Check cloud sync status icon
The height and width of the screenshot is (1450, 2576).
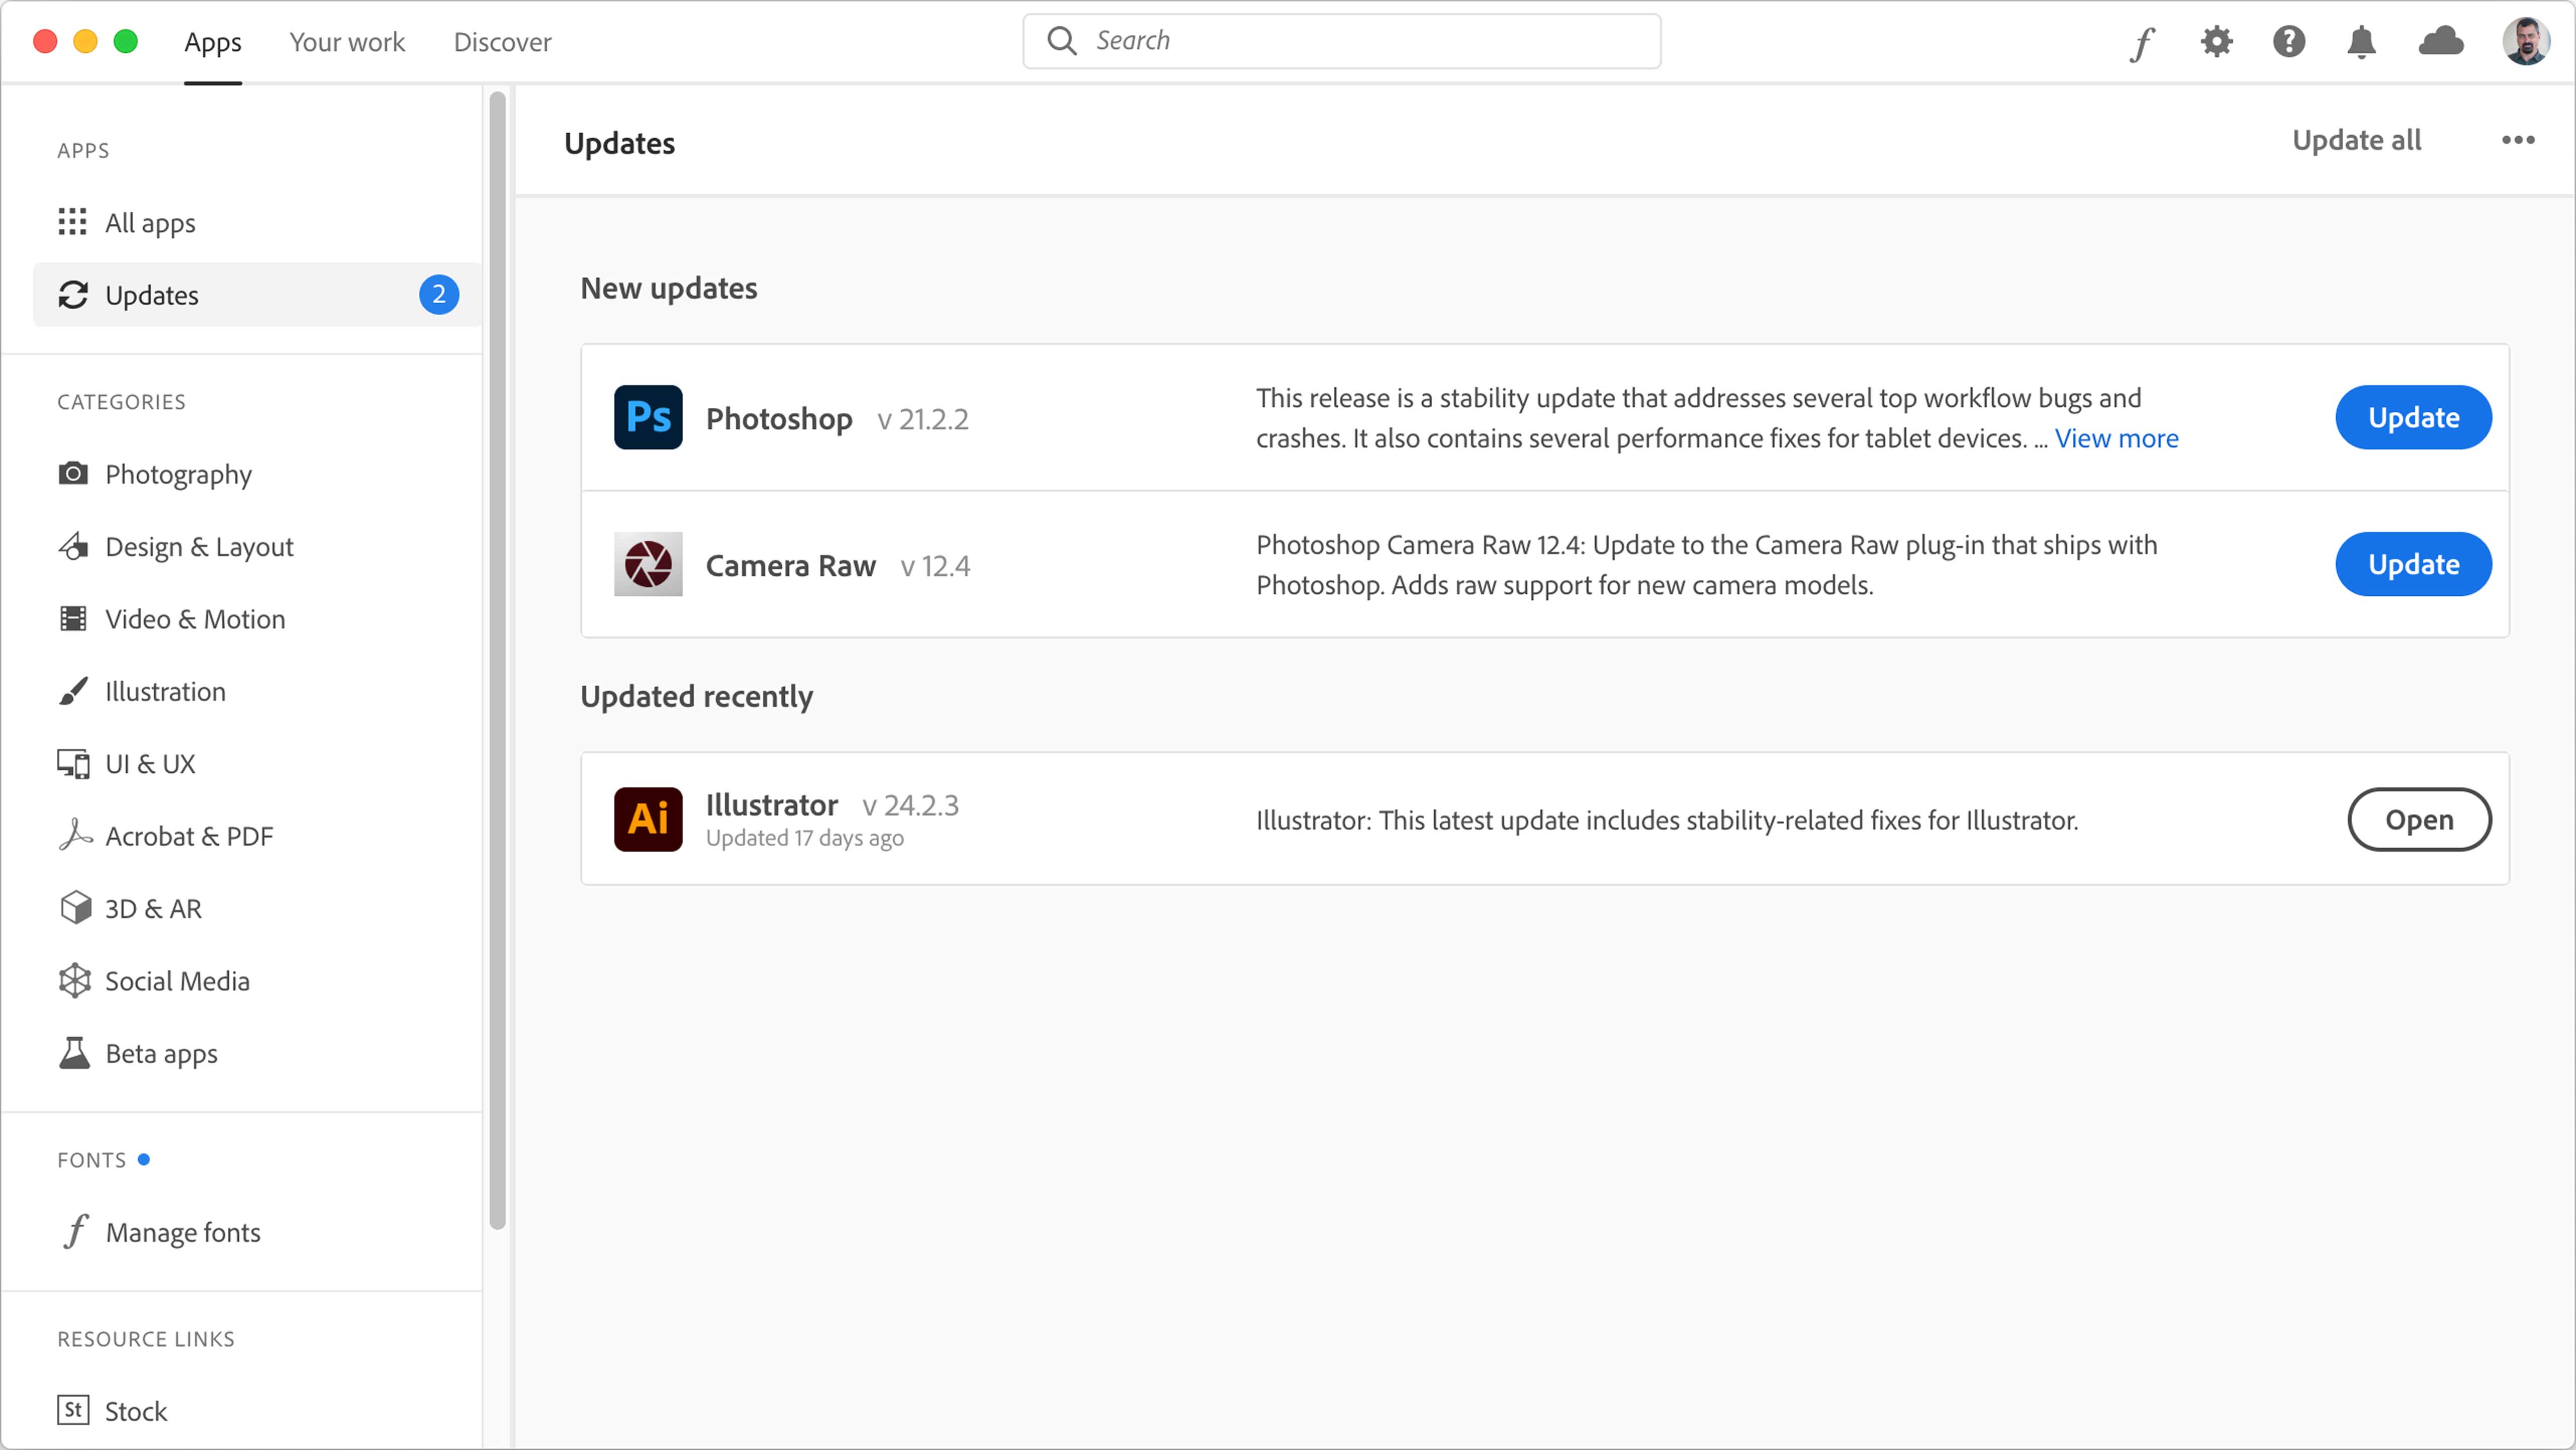coord(2441,42)
